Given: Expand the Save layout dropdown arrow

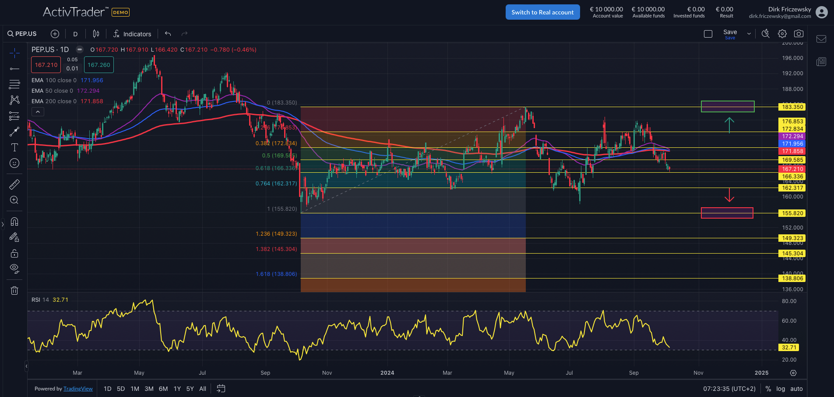Looking at the screenshot, I should pyautogui.click(x=749, y=34).
